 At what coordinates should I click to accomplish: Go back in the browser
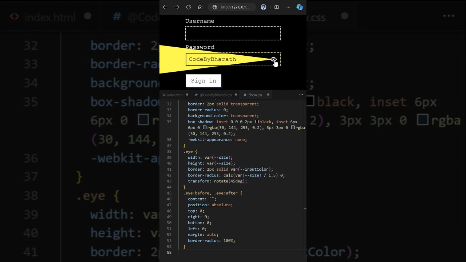165,7
